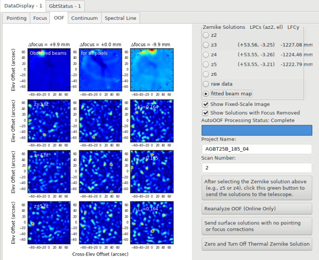Click the z=3 plot showing chi-squared 0.164

(152, 121)
